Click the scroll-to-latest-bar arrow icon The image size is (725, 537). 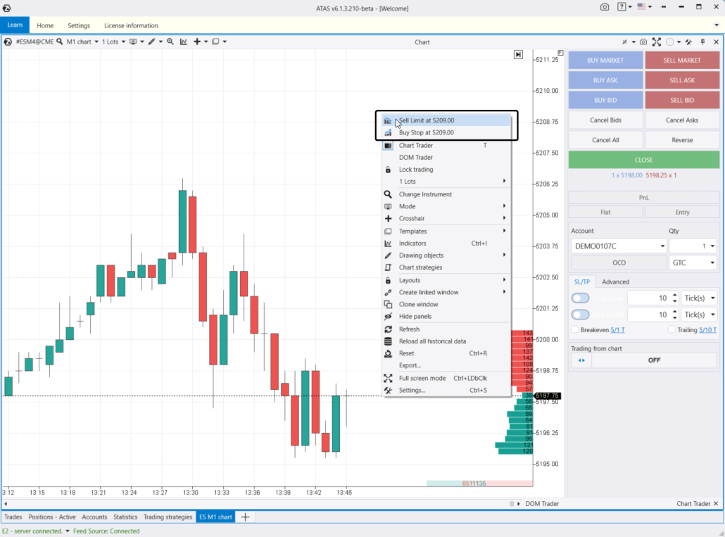point(518,54)
